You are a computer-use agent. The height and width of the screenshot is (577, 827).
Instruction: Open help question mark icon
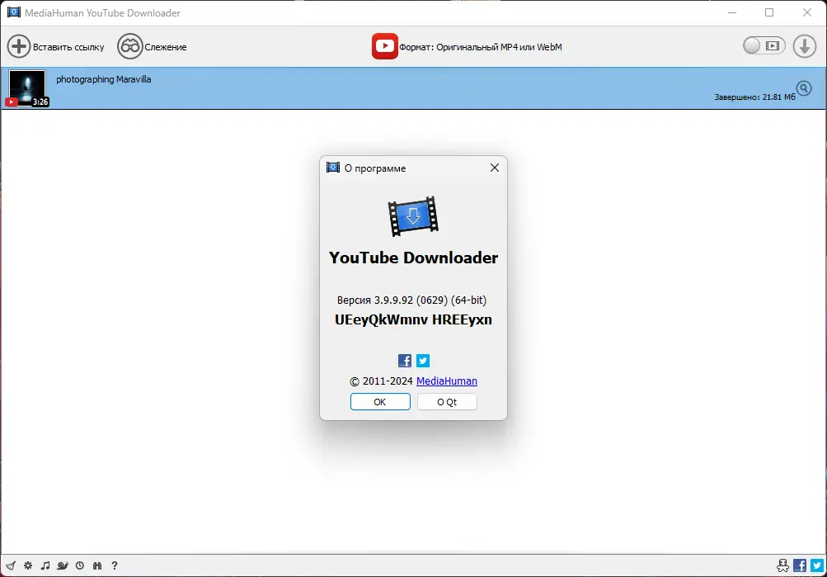(x=115, y=565)
